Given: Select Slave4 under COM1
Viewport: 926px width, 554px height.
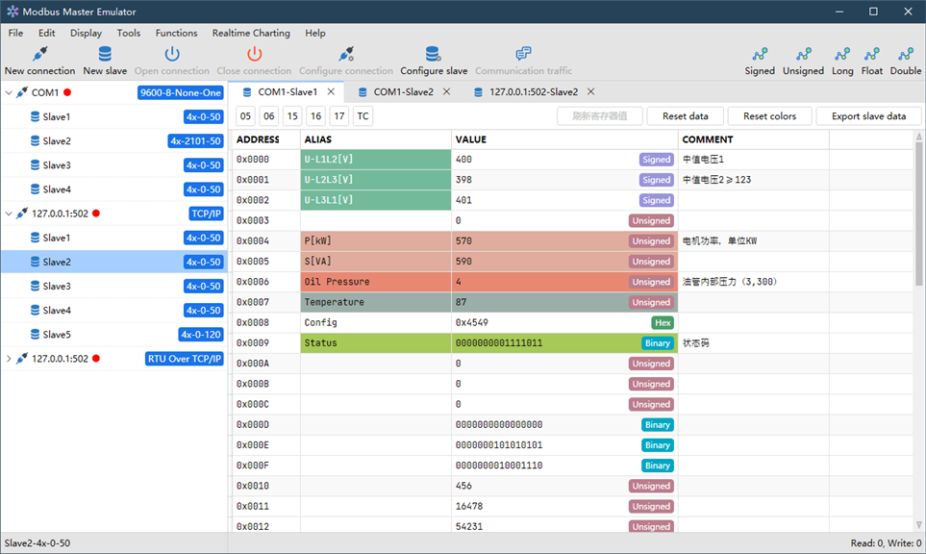Looking at the screenshot, I should tap(114, 189).
